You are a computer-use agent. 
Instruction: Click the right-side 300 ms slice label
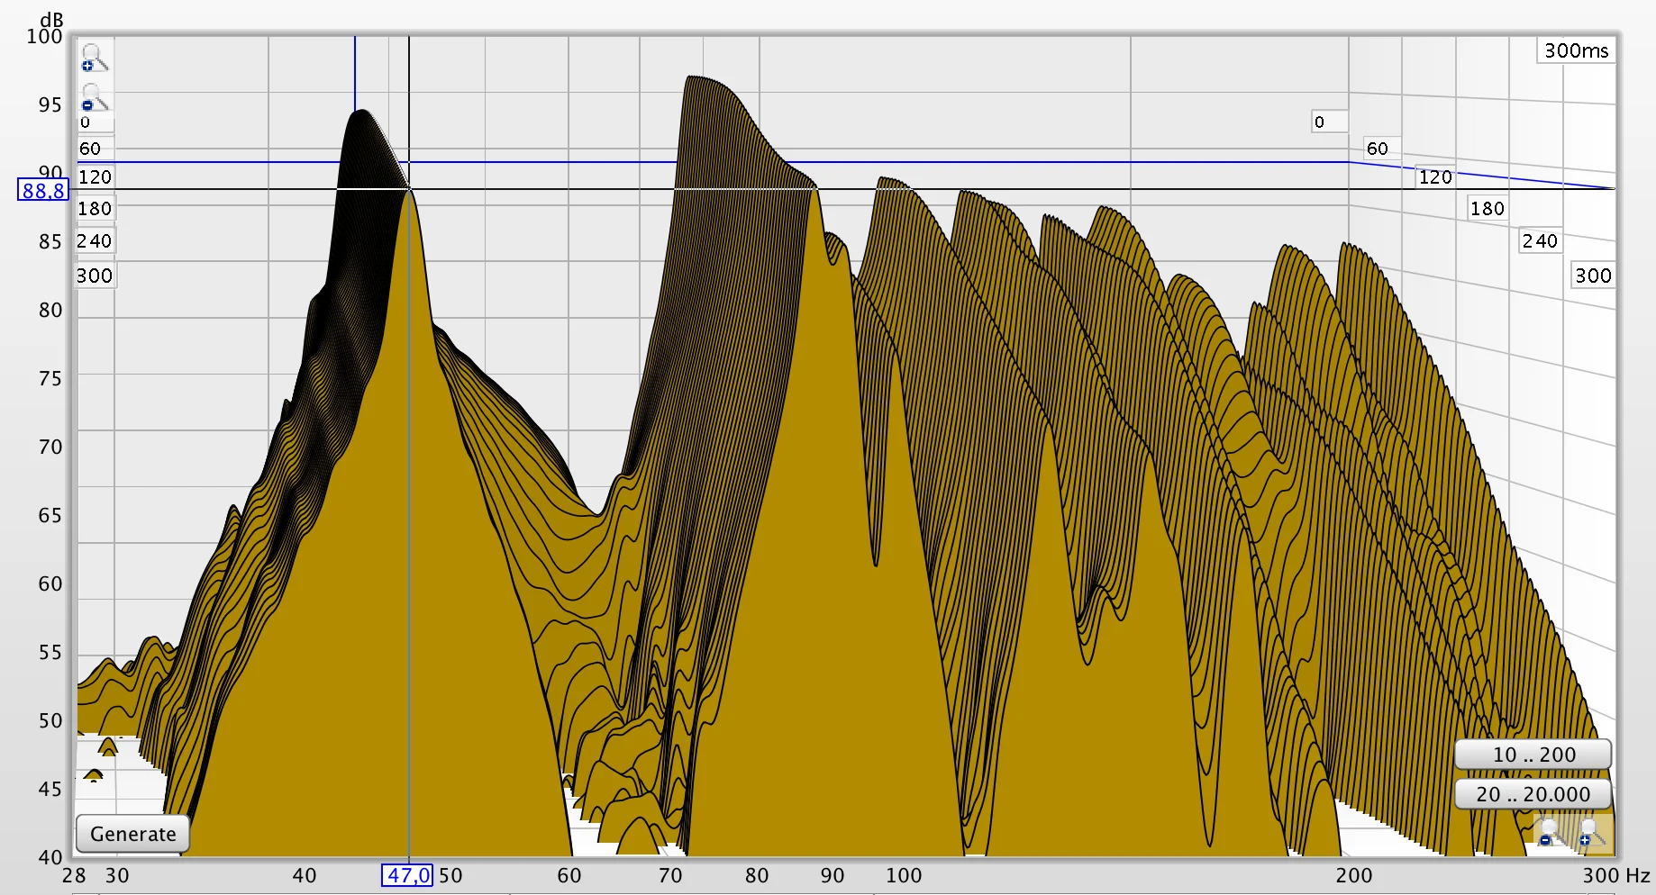click(1593, 275)
